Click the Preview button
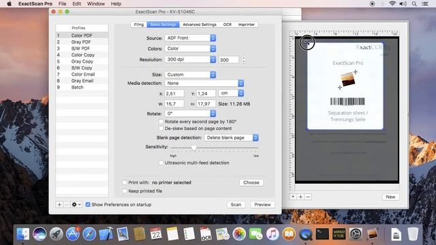436x245 pixels. click(x=262, y=204)
